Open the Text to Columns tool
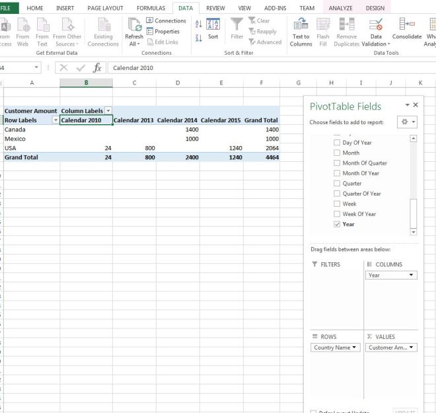 tap(301, 25)
